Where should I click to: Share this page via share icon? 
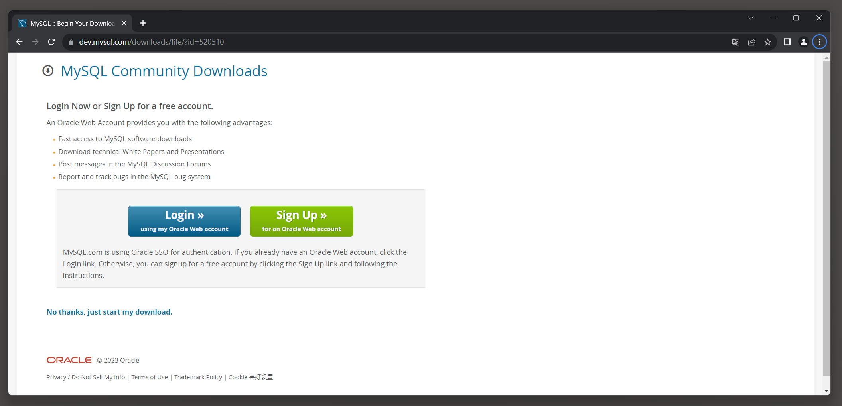pos(752,42)
